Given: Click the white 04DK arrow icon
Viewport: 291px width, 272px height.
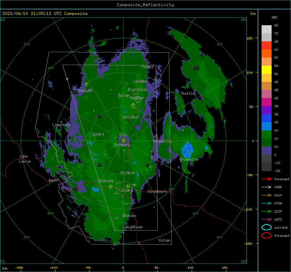Looking at the screenshot, I should (266, 187).
